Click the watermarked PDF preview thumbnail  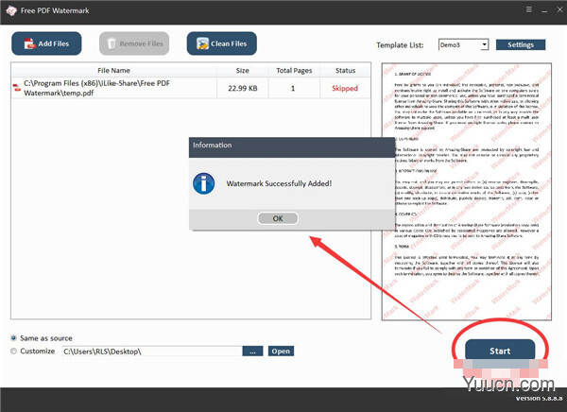(467, 192)
